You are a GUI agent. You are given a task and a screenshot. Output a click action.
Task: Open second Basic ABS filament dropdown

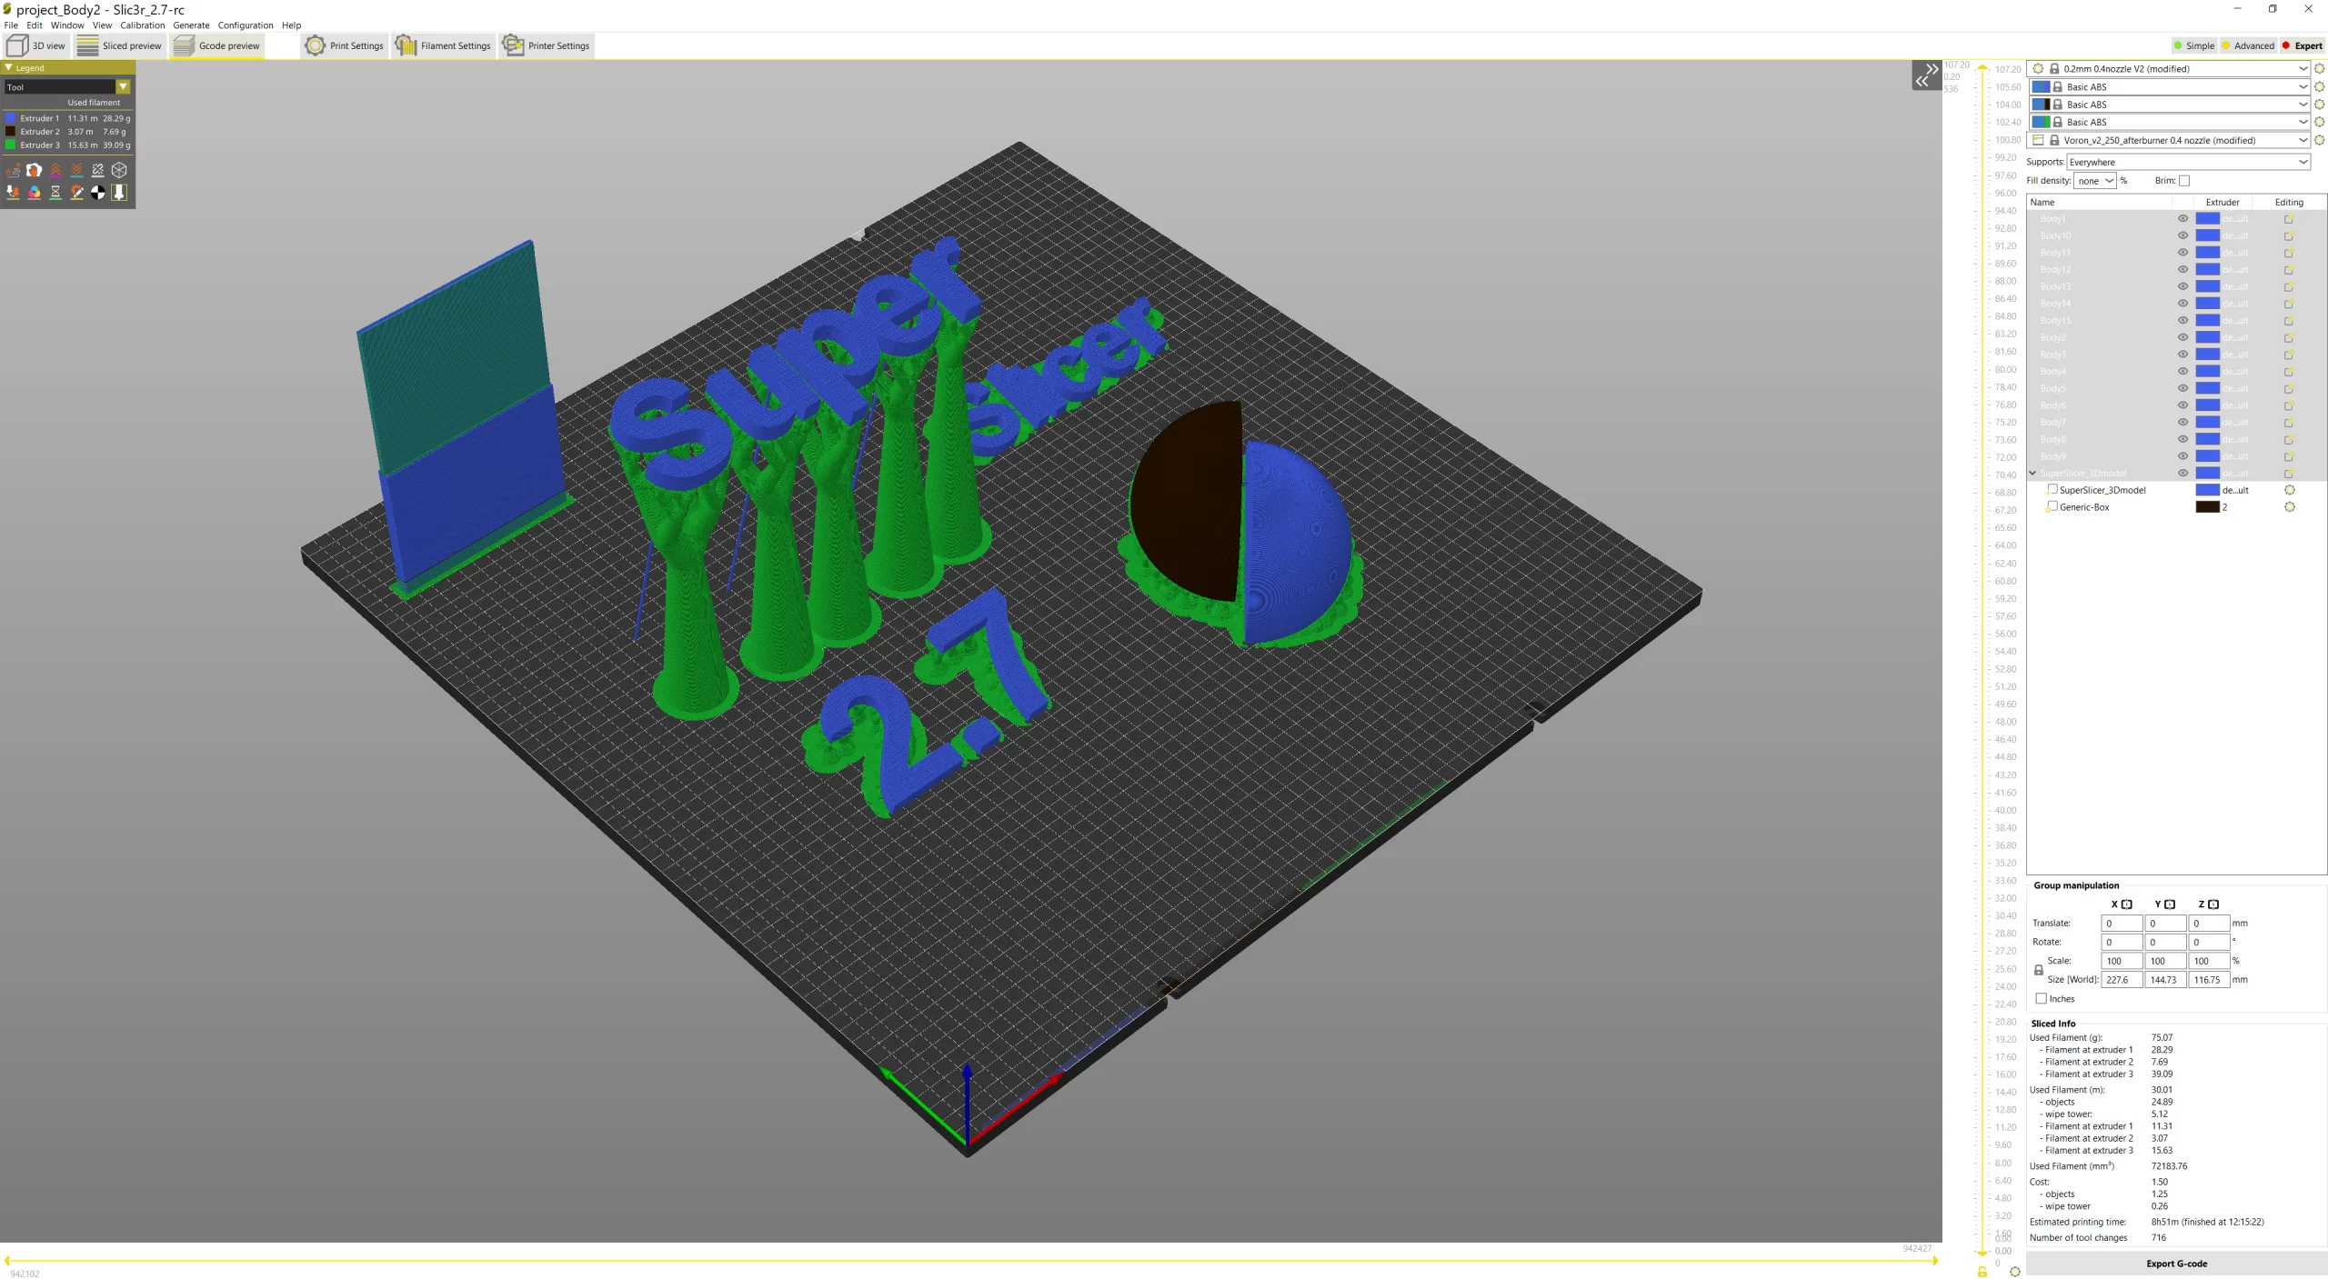point(2169,105)
